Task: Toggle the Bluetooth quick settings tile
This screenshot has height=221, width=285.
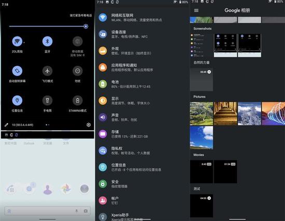Action: (47, 42)
